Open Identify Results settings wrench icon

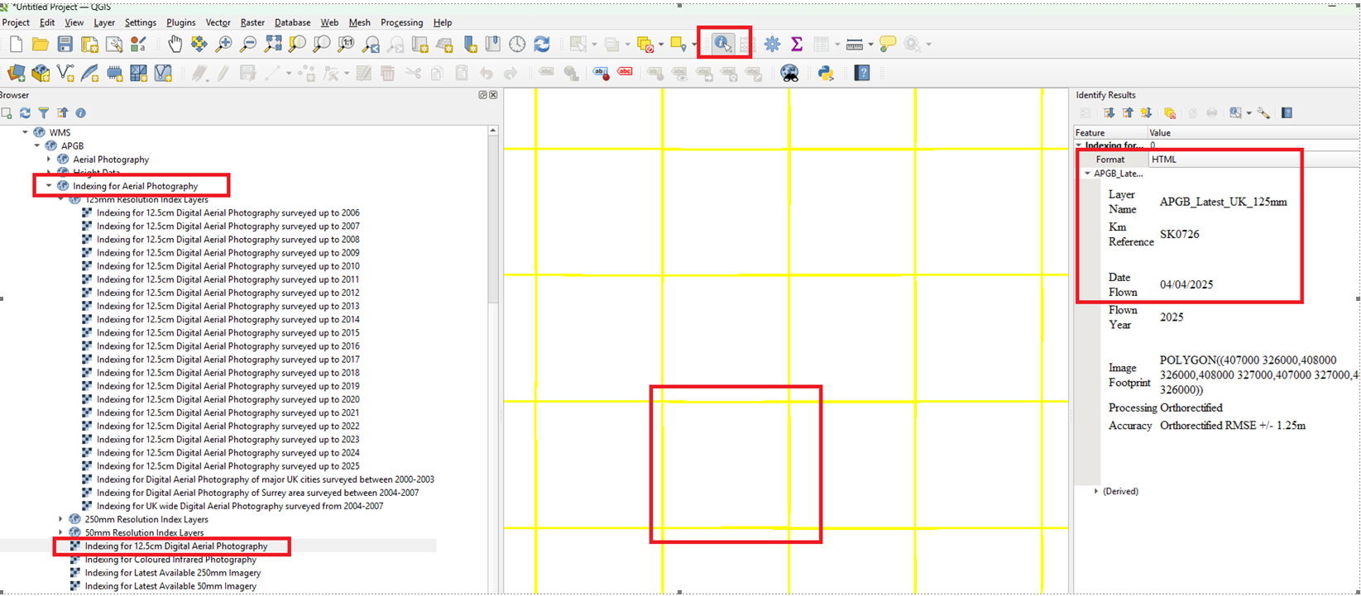pos(1263,113)
